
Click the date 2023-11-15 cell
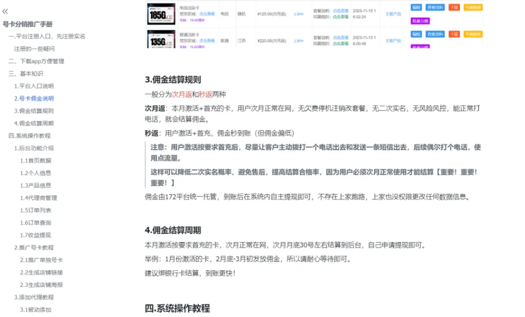tap(365, 14)
